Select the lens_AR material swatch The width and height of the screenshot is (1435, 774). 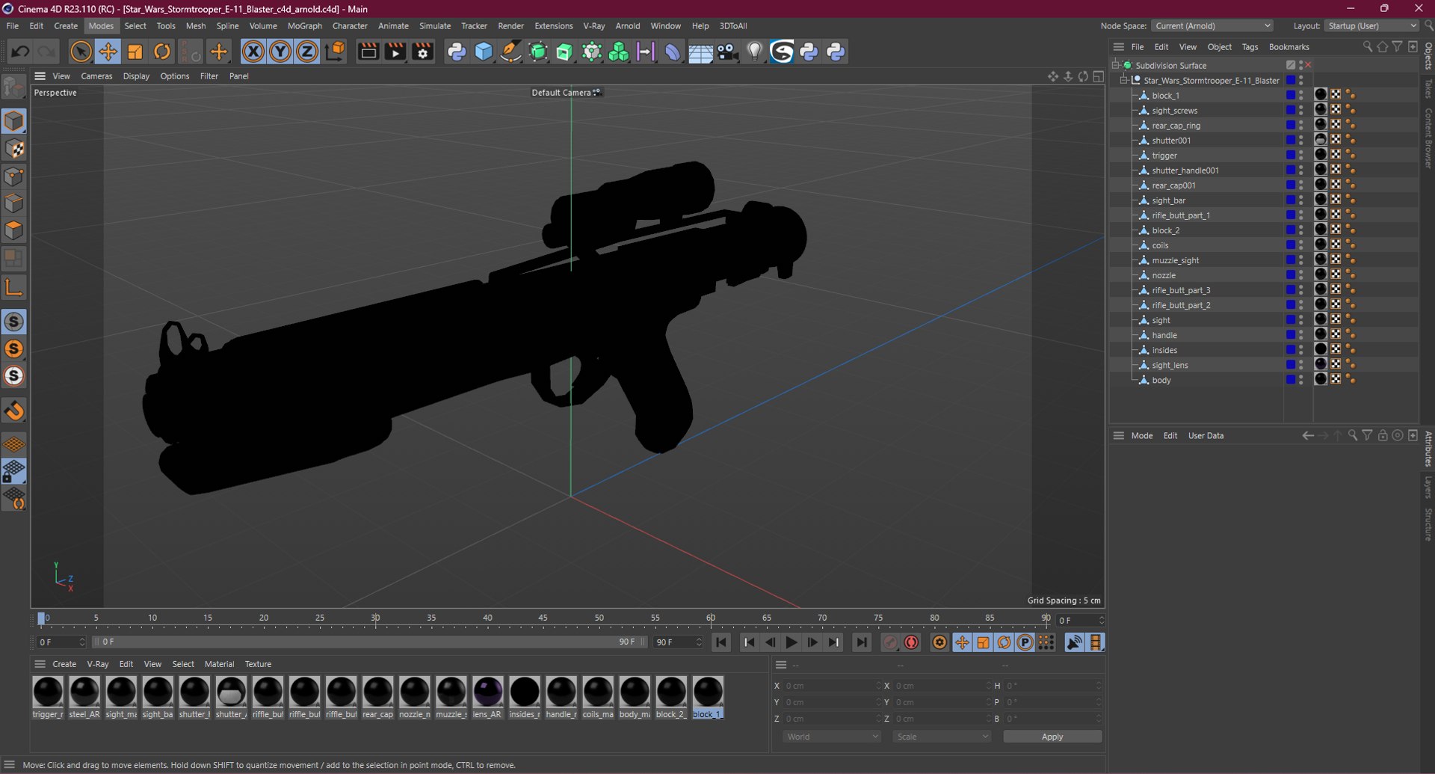pos(488,692)
